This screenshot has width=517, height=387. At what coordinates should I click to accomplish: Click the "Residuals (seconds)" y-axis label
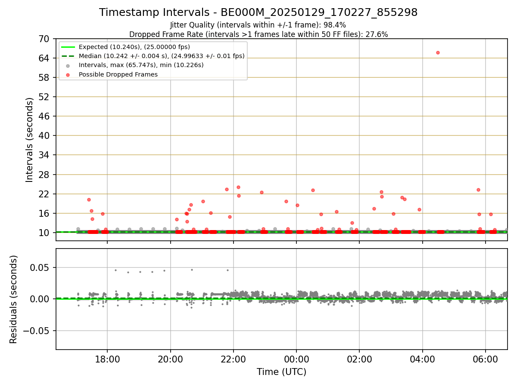pos(14,299)
